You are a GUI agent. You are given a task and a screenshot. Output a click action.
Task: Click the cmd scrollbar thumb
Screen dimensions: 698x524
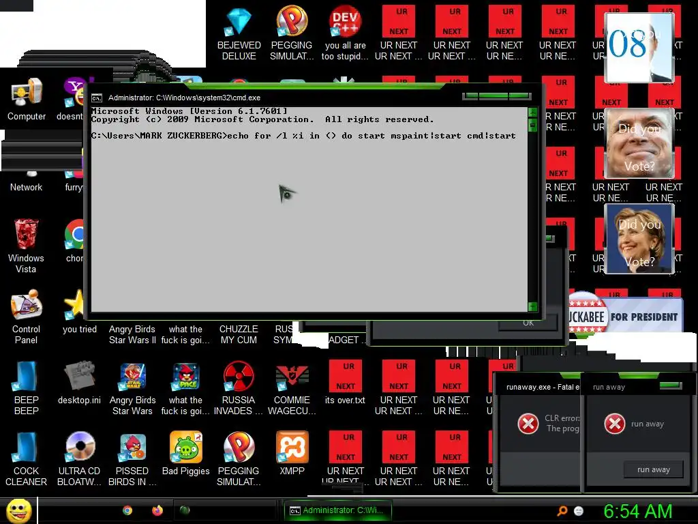(x=532, y=126)
